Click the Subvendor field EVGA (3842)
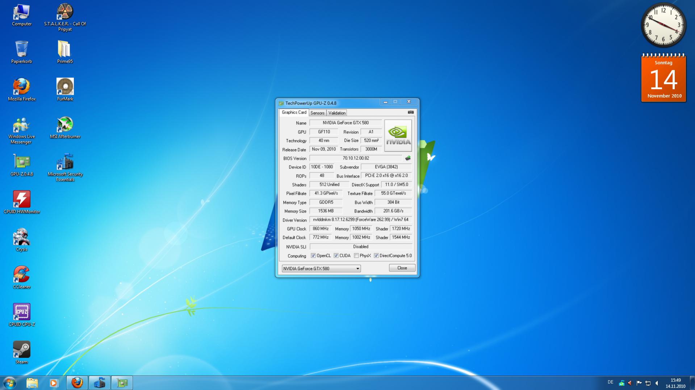 [x=386, y=167]
